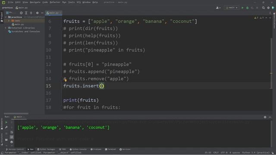This screenshot has width=276, height=155.
Task: Toggle the Structure side tab
Action: 2,139
